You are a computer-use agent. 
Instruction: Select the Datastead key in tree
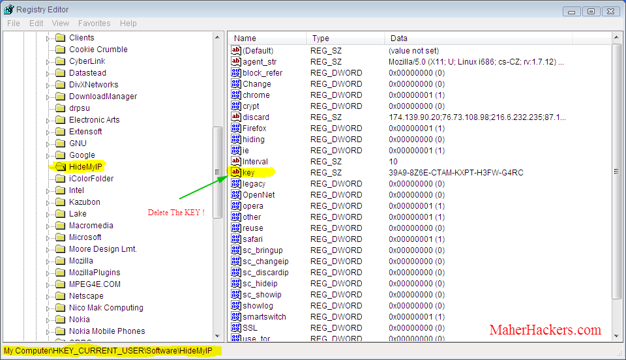(x=87, y=73)
